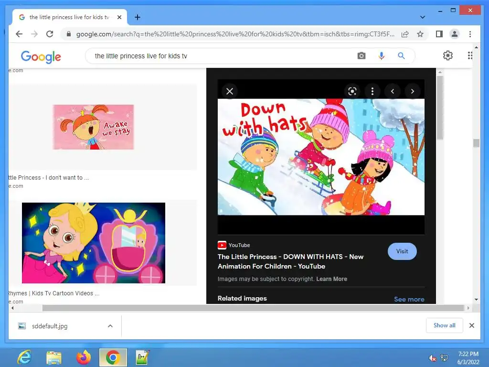Expand the sddefault.jpg download options chevron
This screenshot has height=367, width=489.
click(110, 326)
